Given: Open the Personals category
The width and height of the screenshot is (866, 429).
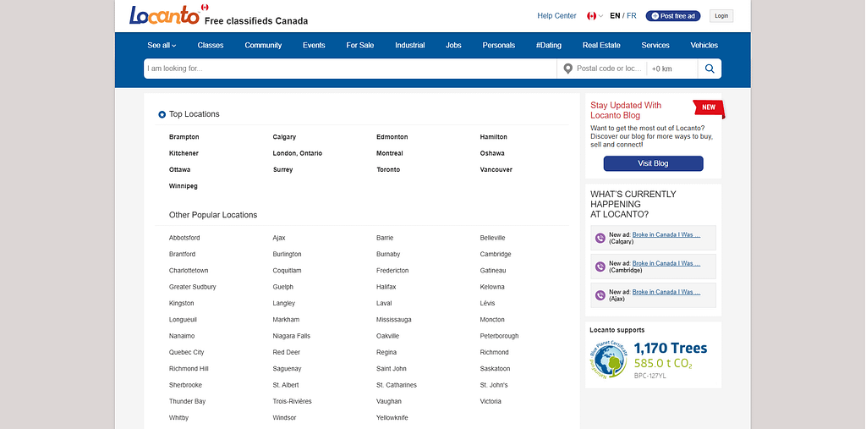Looking at the screenshot, I should point(499,46).
